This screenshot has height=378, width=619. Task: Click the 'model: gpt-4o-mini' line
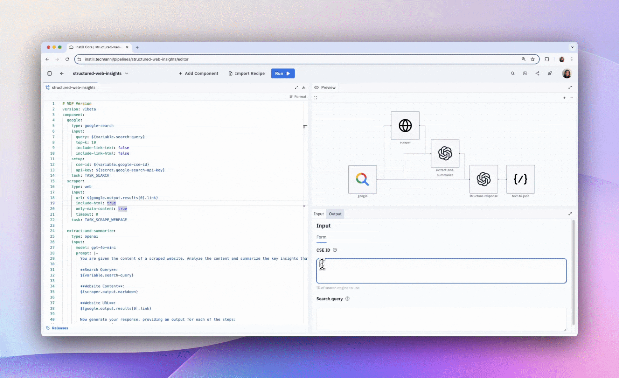[96, 247]
